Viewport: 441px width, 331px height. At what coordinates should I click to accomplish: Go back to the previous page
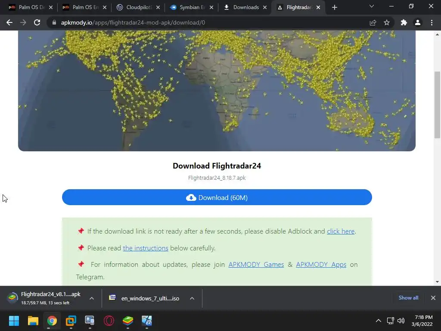click(9, 22)
